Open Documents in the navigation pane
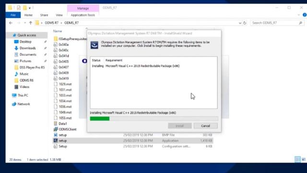Screen dimensions: 307x173 coord(28,54)
